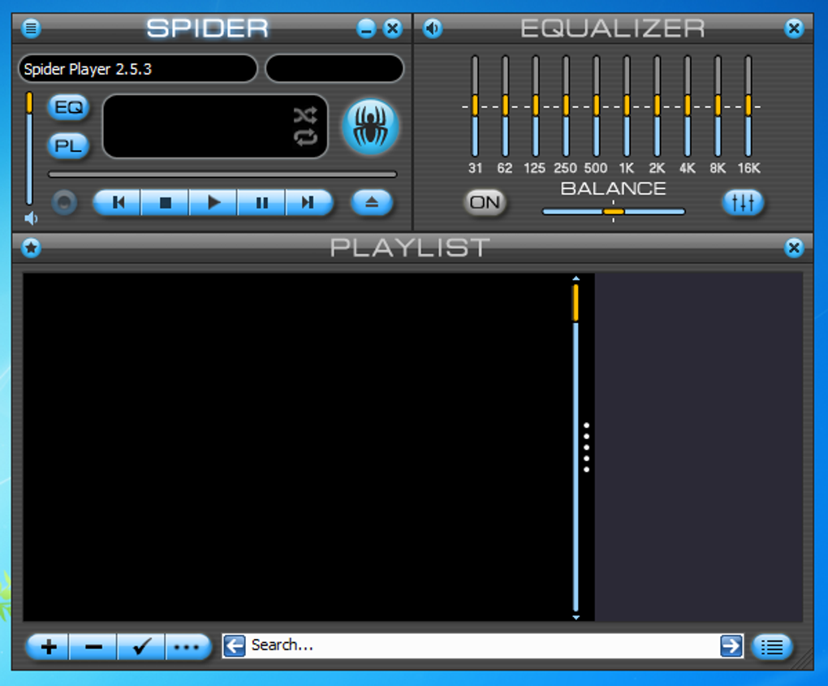Toggle the PL playlist window button
The image size is (828, 686).
click(x=69, y=145)
